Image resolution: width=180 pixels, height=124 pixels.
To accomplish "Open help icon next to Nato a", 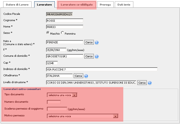I will tap(97, 42).
